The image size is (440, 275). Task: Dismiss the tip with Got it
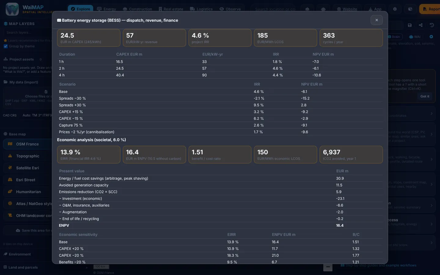pyautogui.click(x=425, y=96)
